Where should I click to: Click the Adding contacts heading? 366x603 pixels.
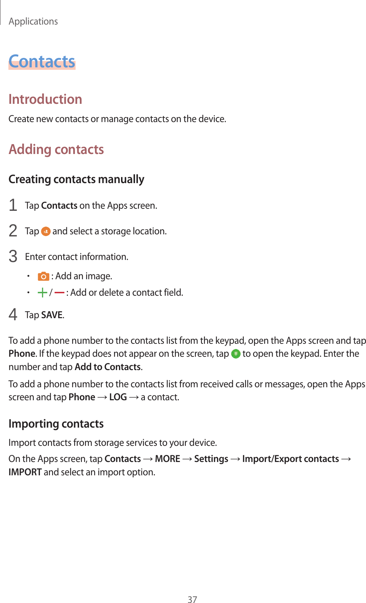[56, 149]
